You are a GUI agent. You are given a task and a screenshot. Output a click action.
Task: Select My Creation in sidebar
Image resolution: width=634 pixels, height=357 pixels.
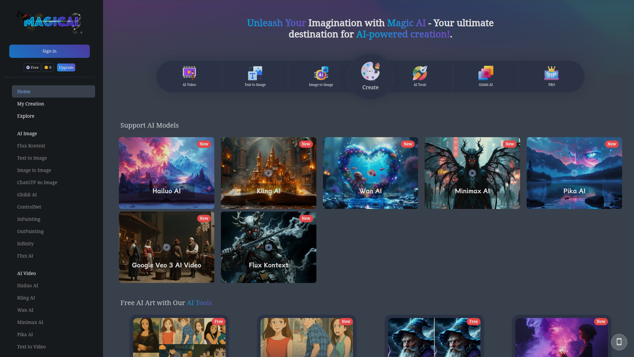pyautogui.click(x=31, y=104)
